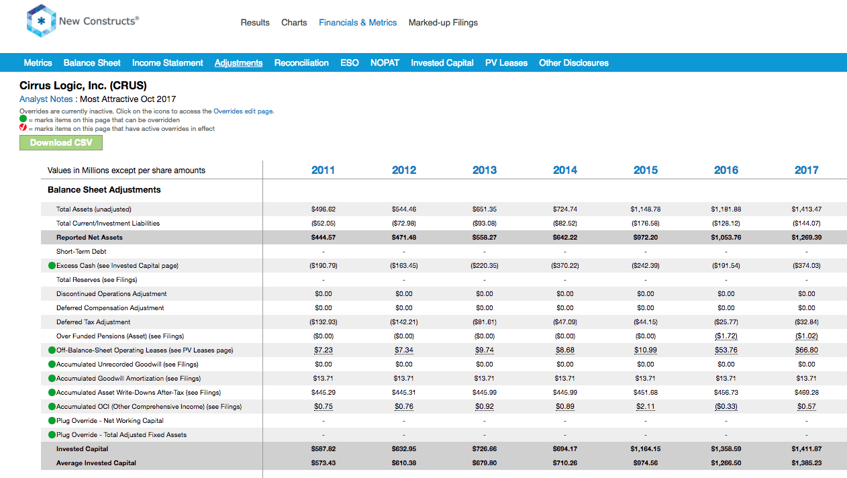Switch to the Income Statement sub-tab
This screenshot has width=847, height=478.
167,62
